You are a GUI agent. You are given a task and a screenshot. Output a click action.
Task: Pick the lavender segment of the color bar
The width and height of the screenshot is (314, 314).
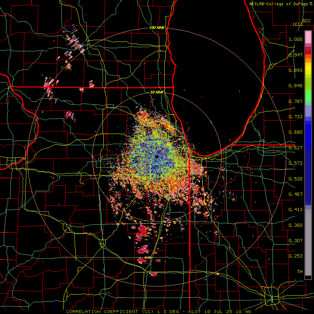click(x=308, y=111)
